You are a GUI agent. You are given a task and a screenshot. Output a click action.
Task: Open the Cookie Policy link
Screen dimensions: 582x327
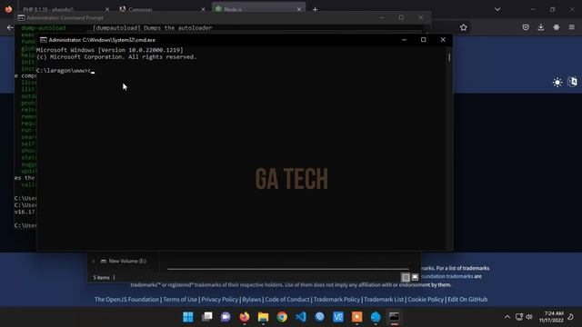pyautogui.click(x=426, y=299)
